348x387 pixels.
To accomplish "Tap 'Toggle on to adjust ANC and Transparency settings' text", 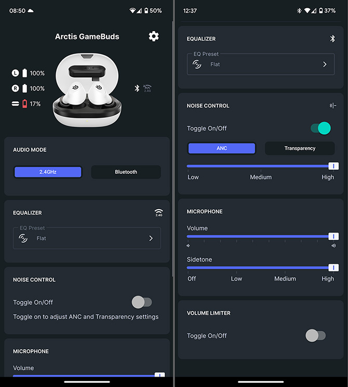I will (86, 317).
